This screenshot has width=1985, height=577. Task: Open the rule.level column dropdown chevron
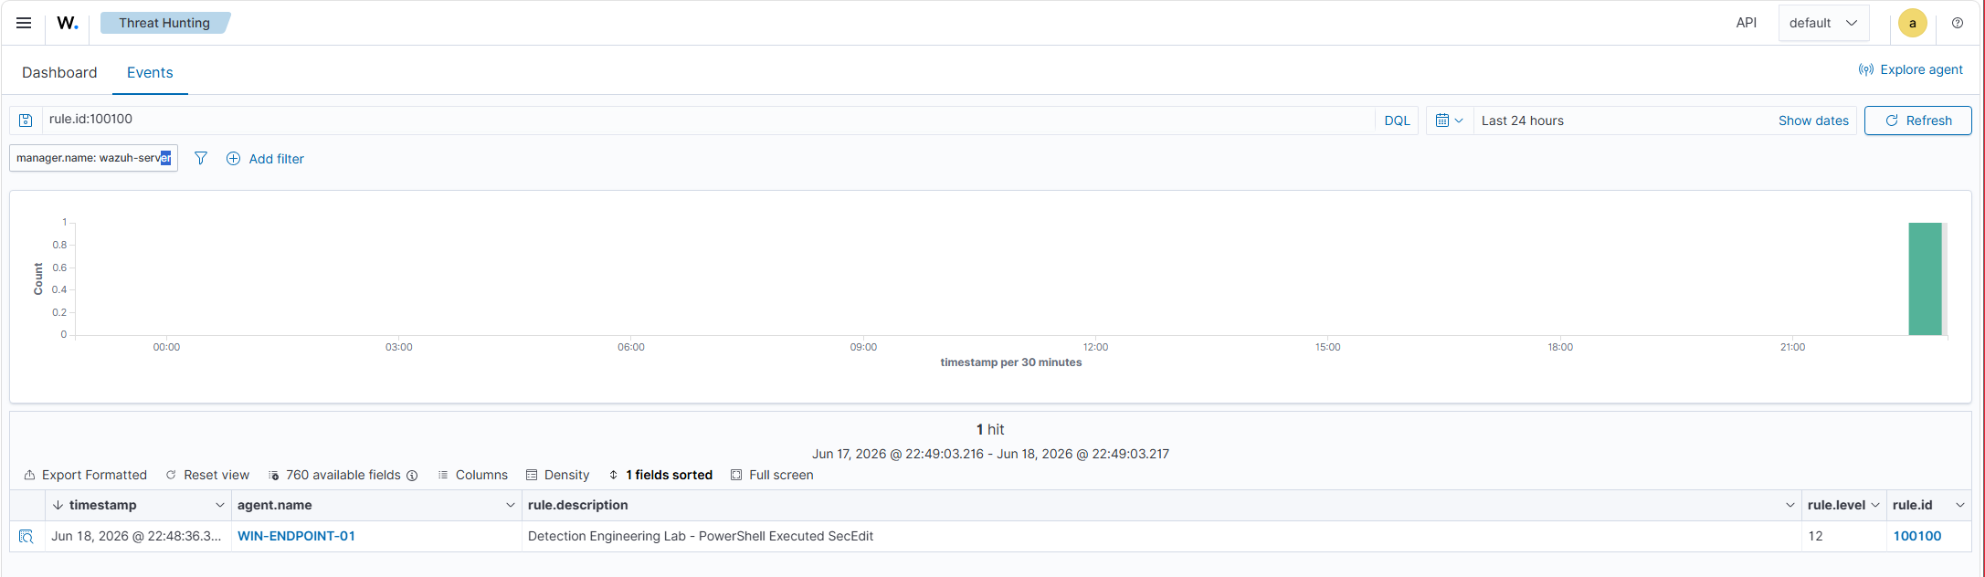(x=1875, y=505)
